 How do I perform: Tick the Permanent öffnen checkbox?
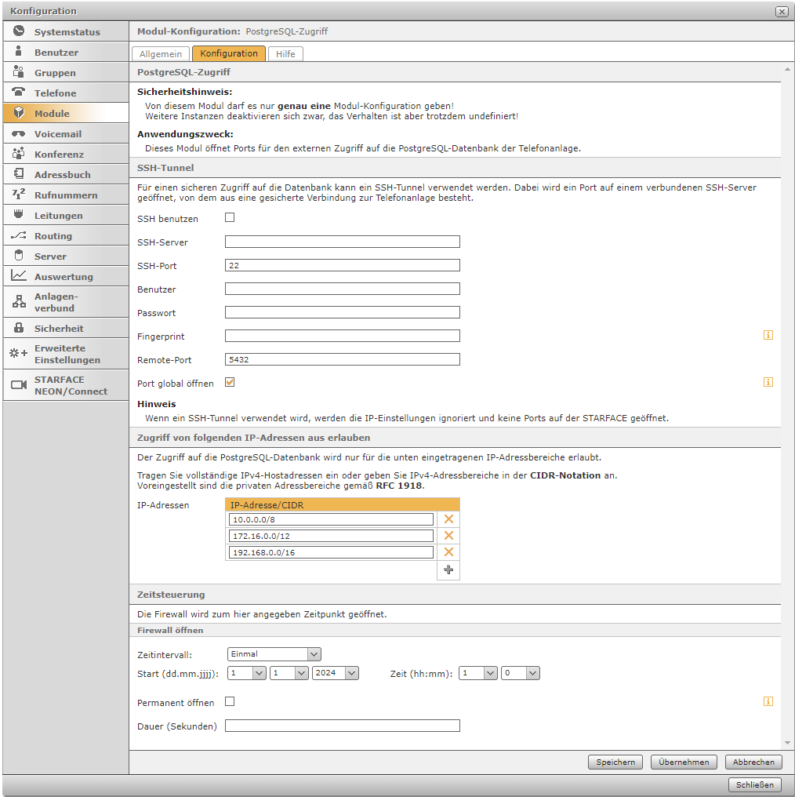pos(230,701)
